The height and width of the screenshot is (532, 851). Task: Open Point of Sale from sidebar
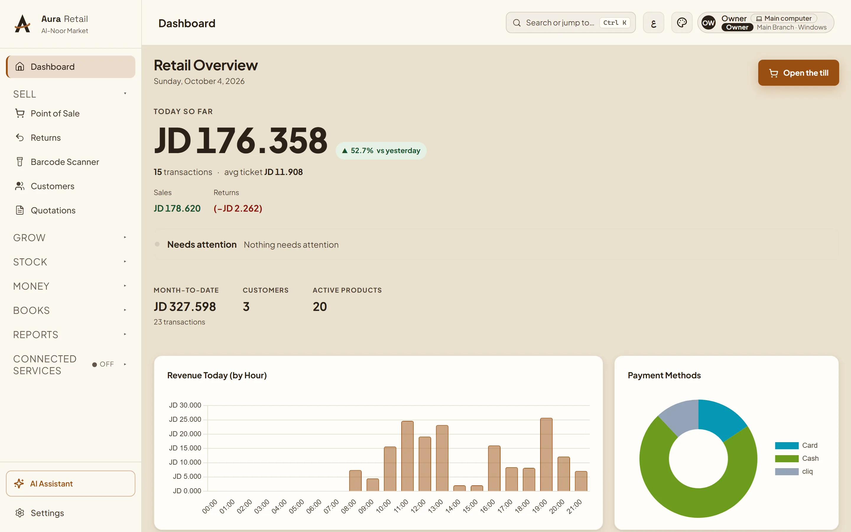70,113
